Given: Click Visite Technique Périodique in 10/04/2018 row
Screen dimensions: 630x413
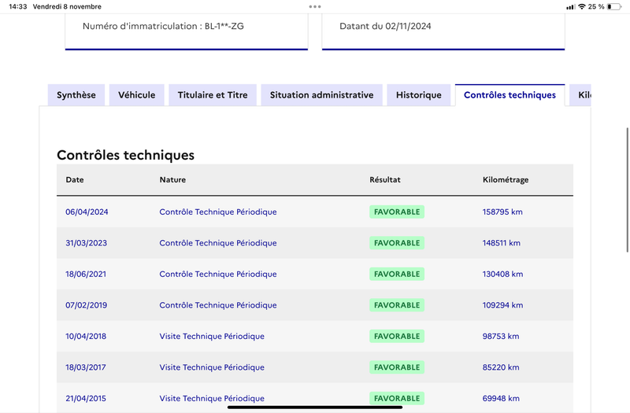Looking at the screenshot, I should [x=212, y=337].
